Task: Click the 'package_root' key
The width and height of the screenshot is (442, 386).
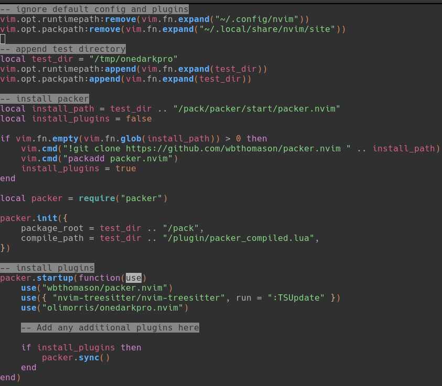Action: point(52,228)
